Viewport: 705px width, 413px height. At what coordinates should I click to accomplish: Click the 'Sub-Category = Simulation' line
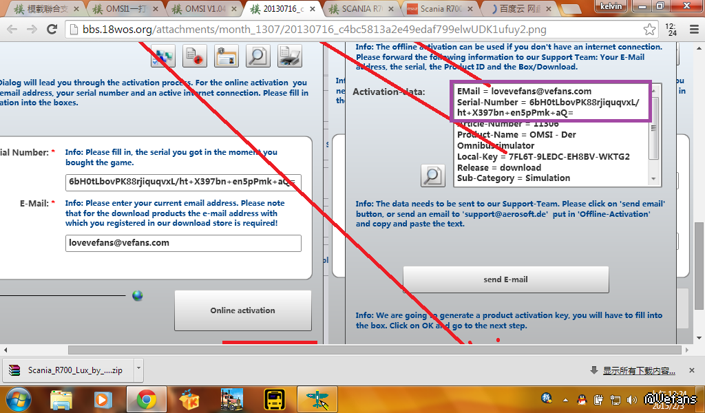pos(514,178)
